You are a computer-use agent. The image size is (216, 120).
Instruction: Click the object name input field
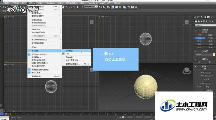click(x=204, y=54)
